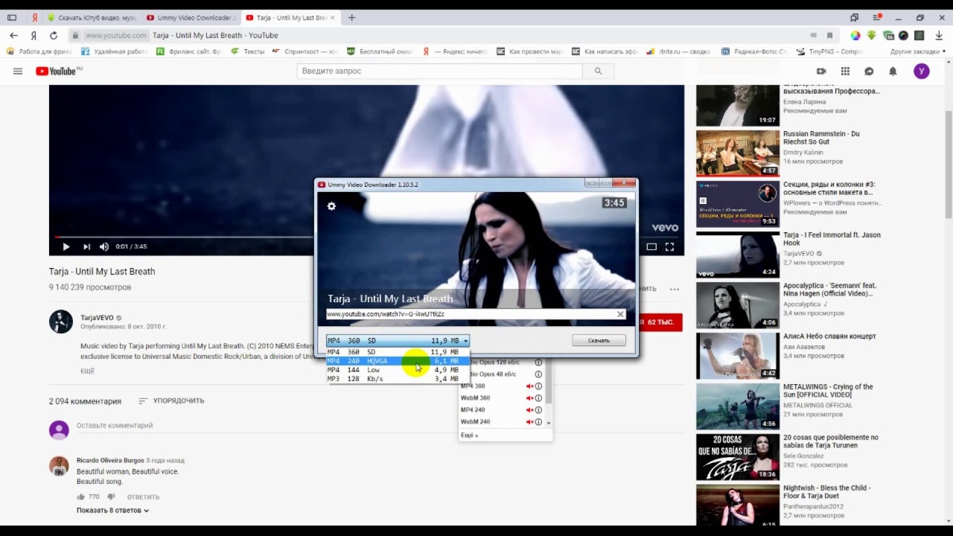Click the Ummy URL input field

[x=471, y=314]
